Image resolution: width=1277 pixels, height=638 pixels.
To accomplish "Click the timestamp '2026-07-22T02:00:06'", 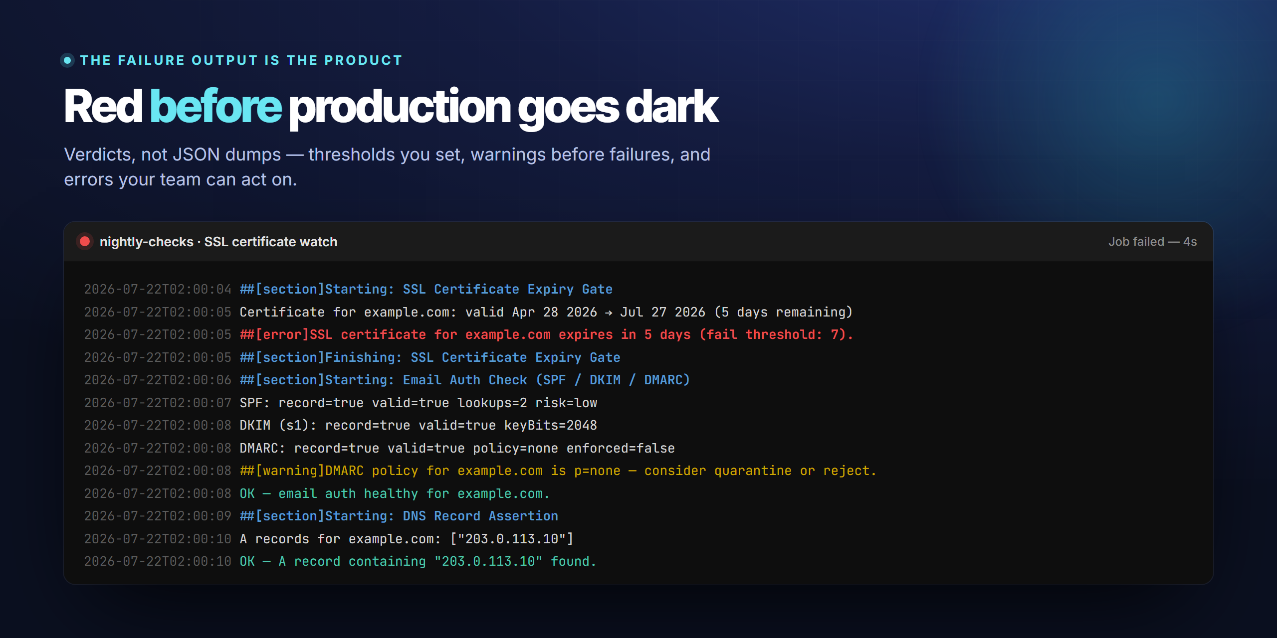I will click(x=158, y=380).
